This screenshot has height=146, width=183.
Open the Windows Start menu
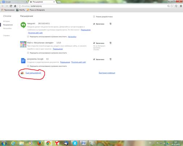coord(4,143)
